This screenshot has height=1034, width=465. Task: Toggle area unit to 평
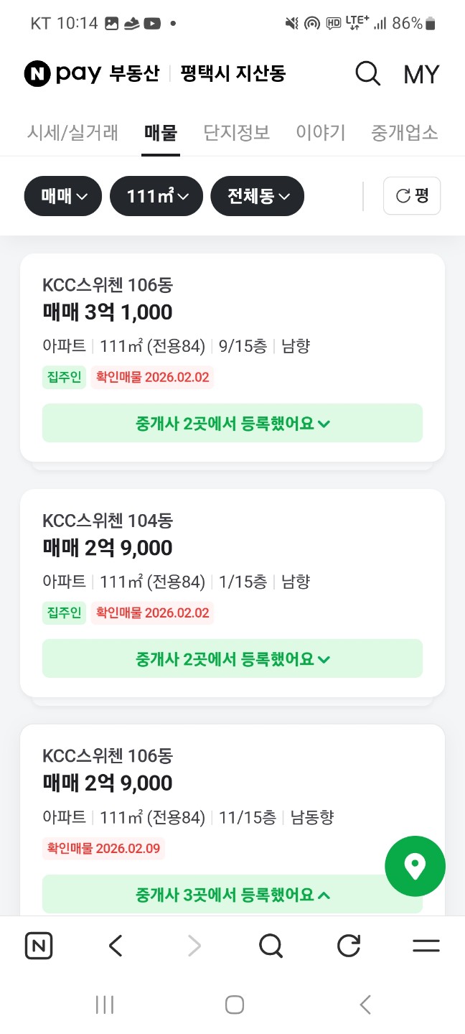(x=412, y=196)
